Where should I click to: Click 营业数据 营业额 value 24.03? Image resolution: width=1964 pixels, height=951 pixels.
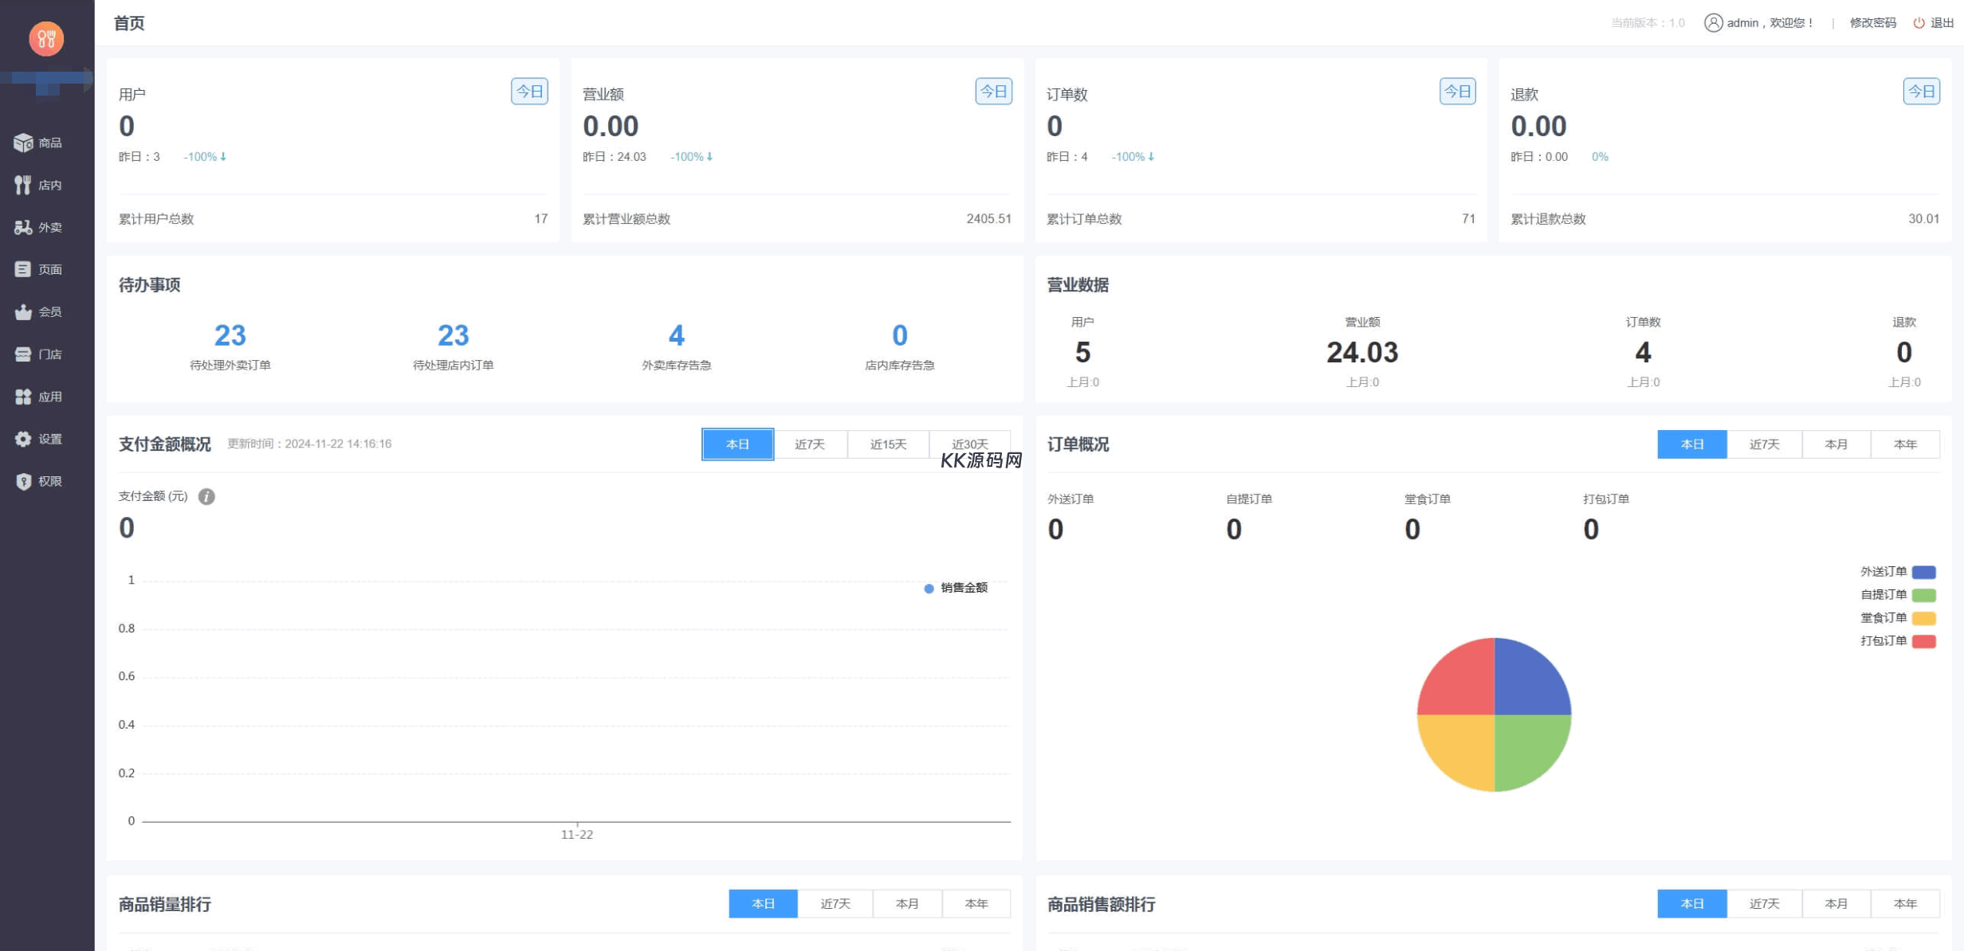1362,352
